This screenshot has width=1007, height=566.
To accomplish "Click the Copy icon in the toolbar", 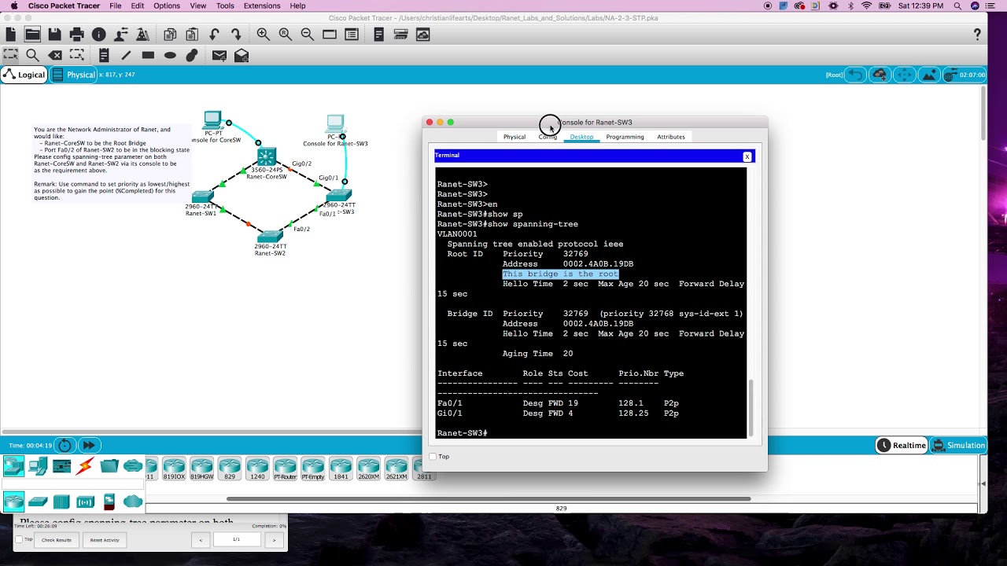I will [170, 35].
